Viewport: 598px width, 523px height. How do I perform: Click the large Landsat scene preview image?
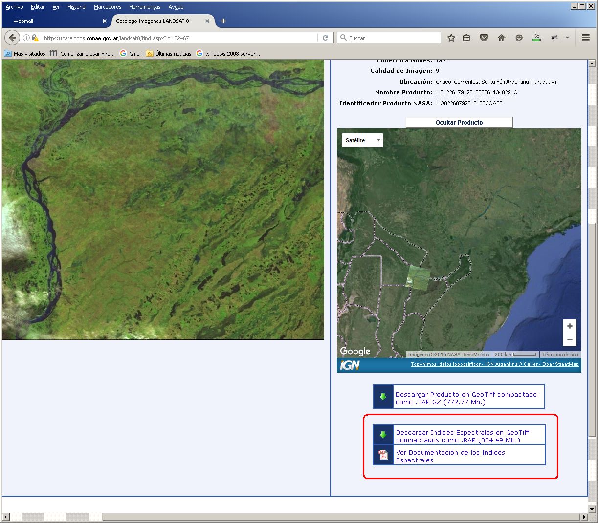coord(163,199)
